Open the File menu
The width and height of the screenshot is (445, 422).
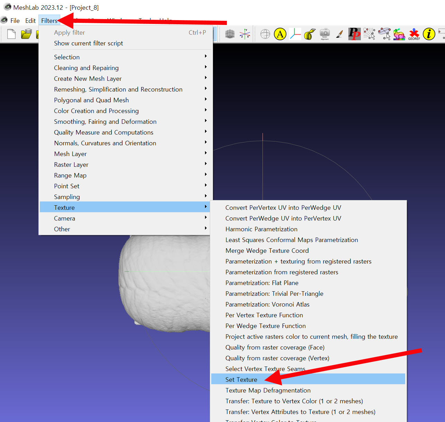coord(15,20)
